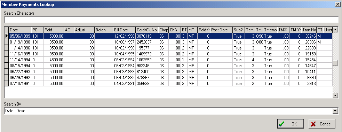Click the grid scroll down arrow
This screenshot has width=342, height=132.
pyautogui.click(x=335, y=95)
